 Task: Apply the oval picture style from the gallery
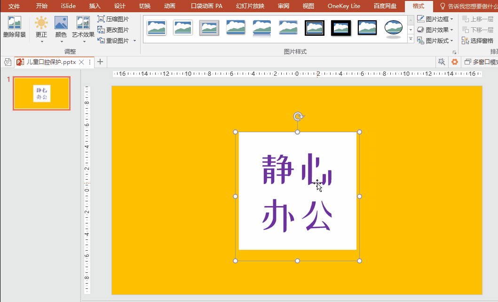point(394,28)
